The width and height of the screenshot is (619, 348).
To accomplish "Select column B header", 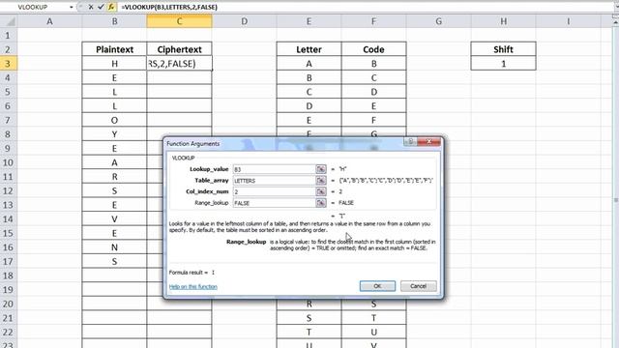I will 114,21.
